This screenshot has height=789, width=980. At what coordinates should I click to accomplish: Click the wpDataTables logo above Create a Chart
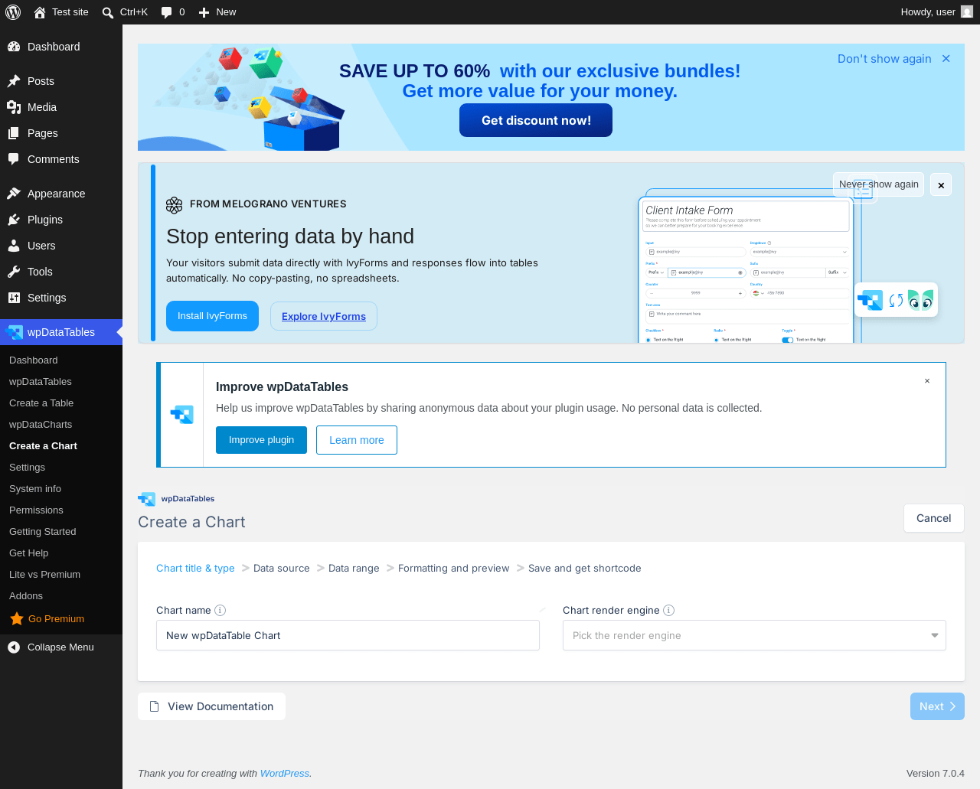coord(176,499)
